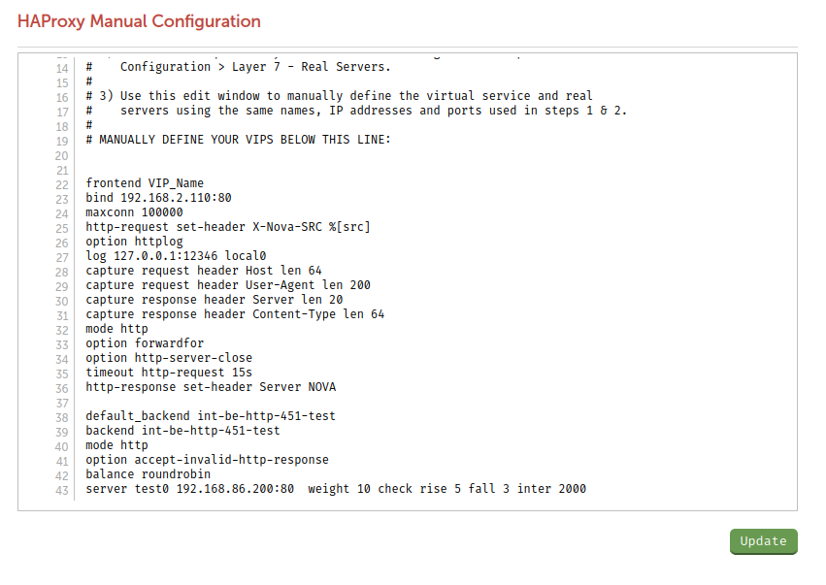The width and height of the screenshot is (826, 585).
Task: Select line number 24 in gutter
Action: tap(62, 213)
